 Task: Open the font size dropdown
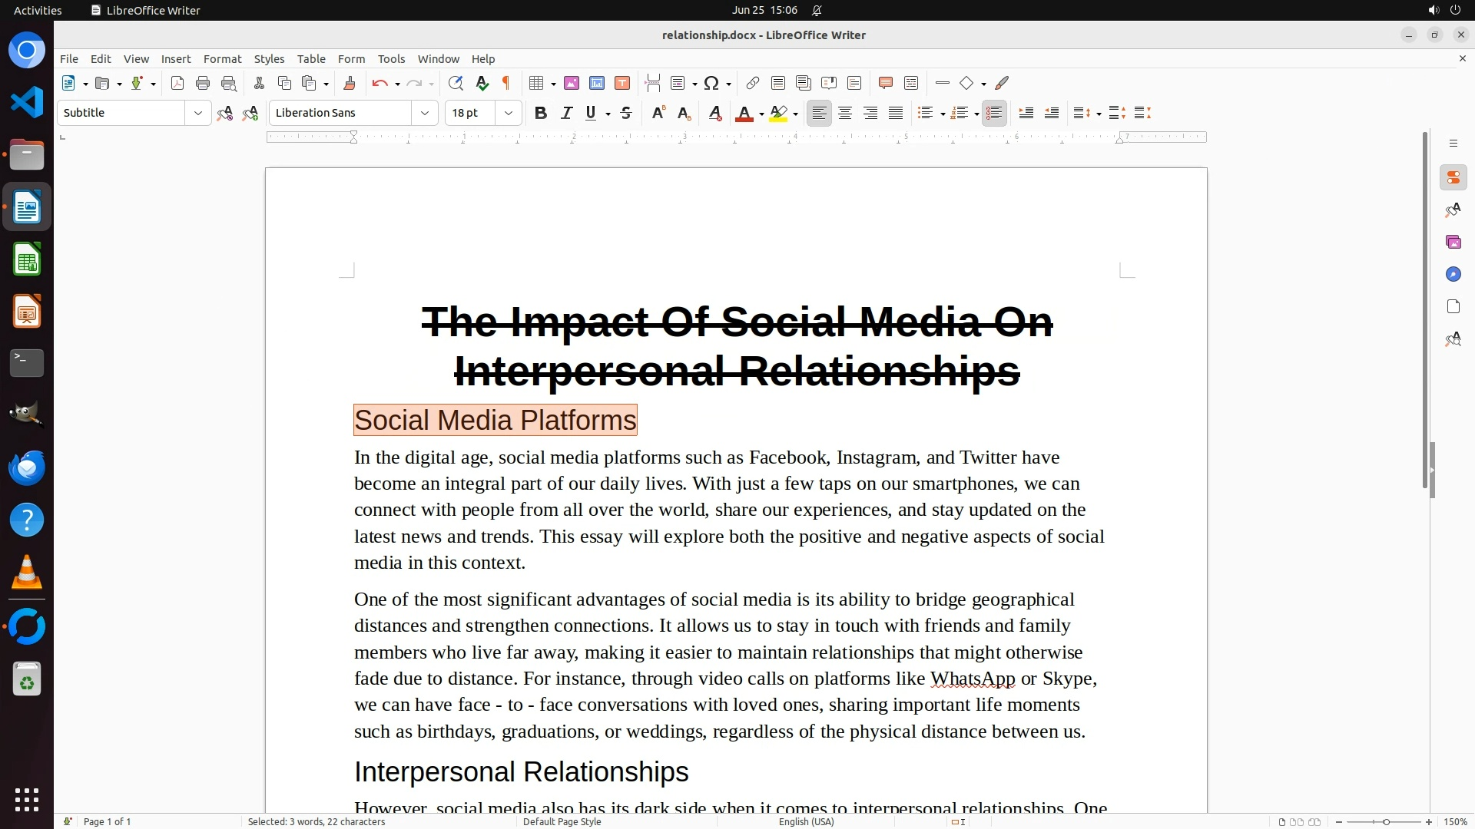(x=508, y=114)
